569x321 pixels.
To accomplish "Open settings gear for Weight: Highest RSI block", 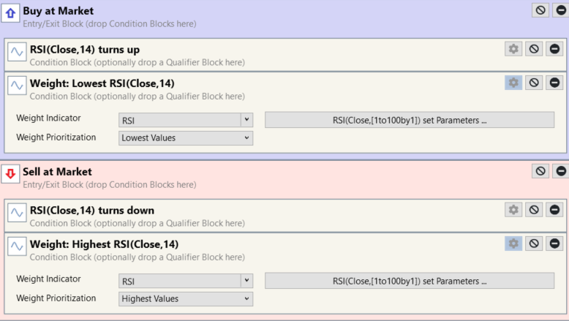I will [513, 243].
